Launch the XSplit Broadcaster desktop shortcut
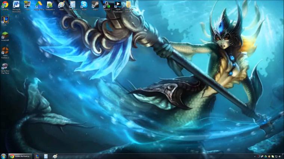The image size is (284, 159). [118, 7]
